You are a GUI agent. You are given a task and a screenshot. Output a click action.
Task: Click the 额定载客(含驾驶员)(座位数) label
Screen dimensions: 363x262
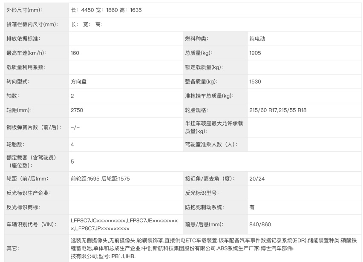point(31,161)
